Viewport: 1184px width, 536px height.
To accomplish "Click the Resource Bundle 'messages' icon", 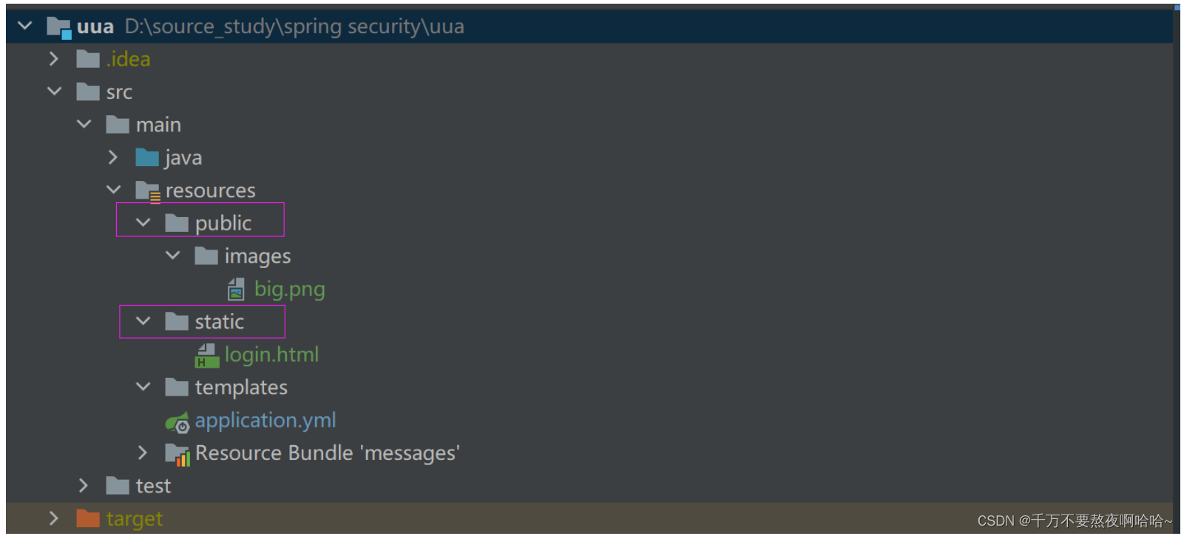I will pos(177,453).
